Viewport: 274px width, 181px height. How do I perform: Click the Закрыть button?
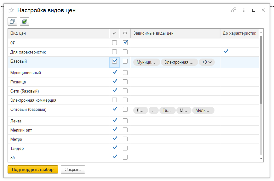73,169
